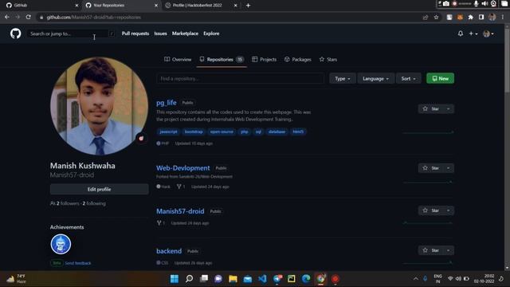Expand star list dropdown for backend
Image resolution: width=510 pixels, height=287 pixels.
449,250
